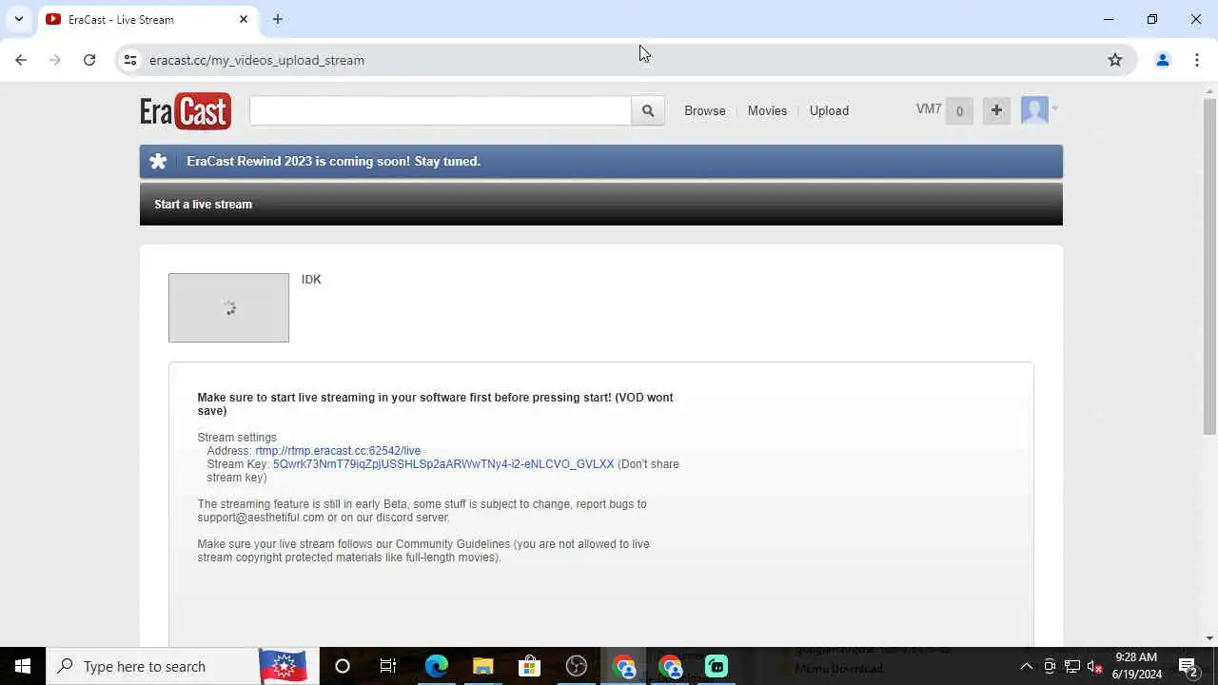Image resolution: width=1218 pixels, height=685 pixels.
Task: Click the network icon in system tray
Action: click(x=1072, y=666)
